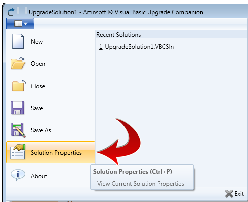The width and height of the screenshot is (248, 202).
Task: Open Solution Properties menu item
Action: coord(50,152)
